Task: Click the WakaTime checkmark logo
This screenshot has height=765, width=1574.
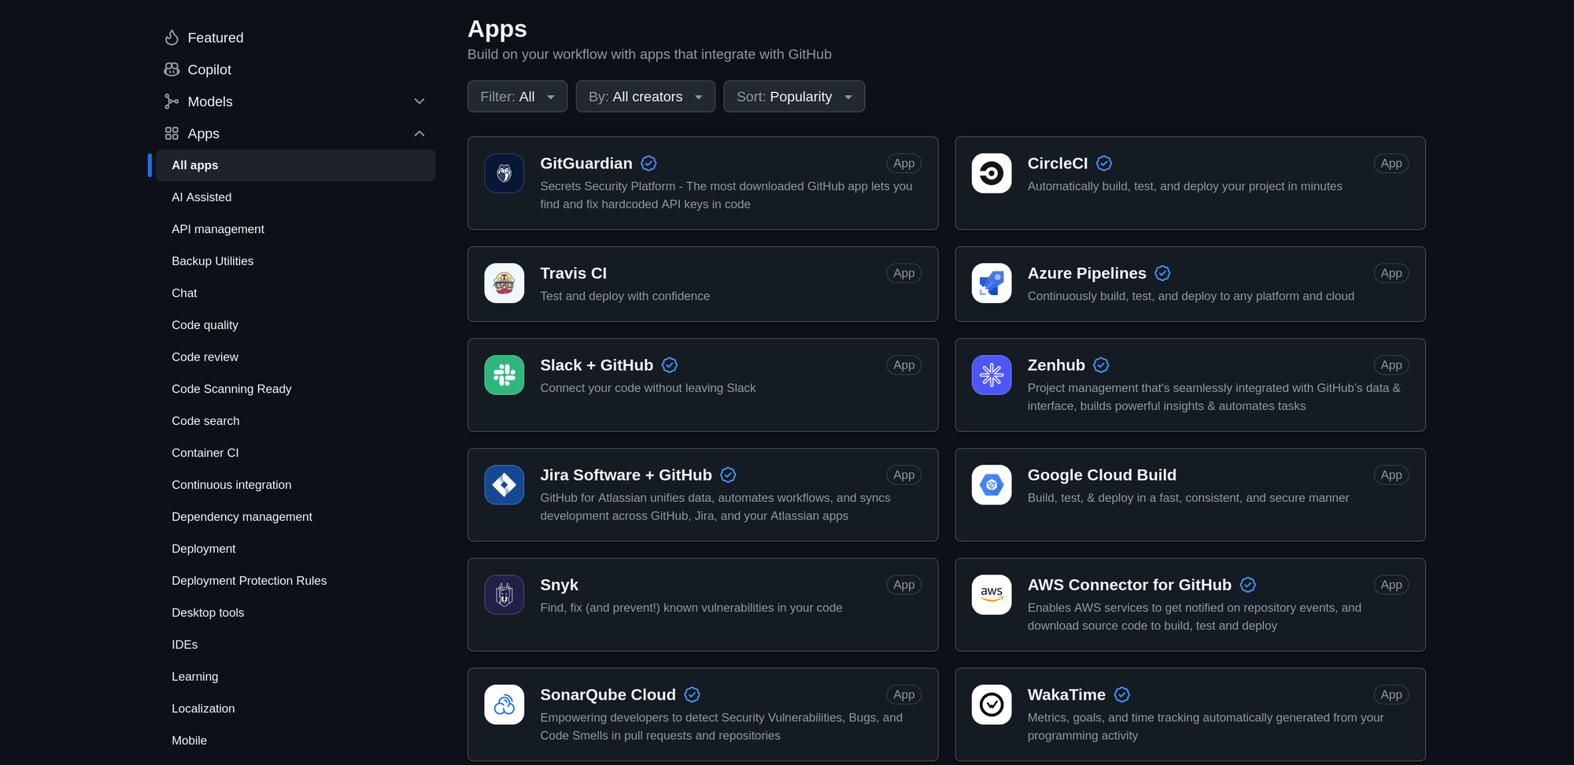Action: pyautogui.click(x=992, y=705)
